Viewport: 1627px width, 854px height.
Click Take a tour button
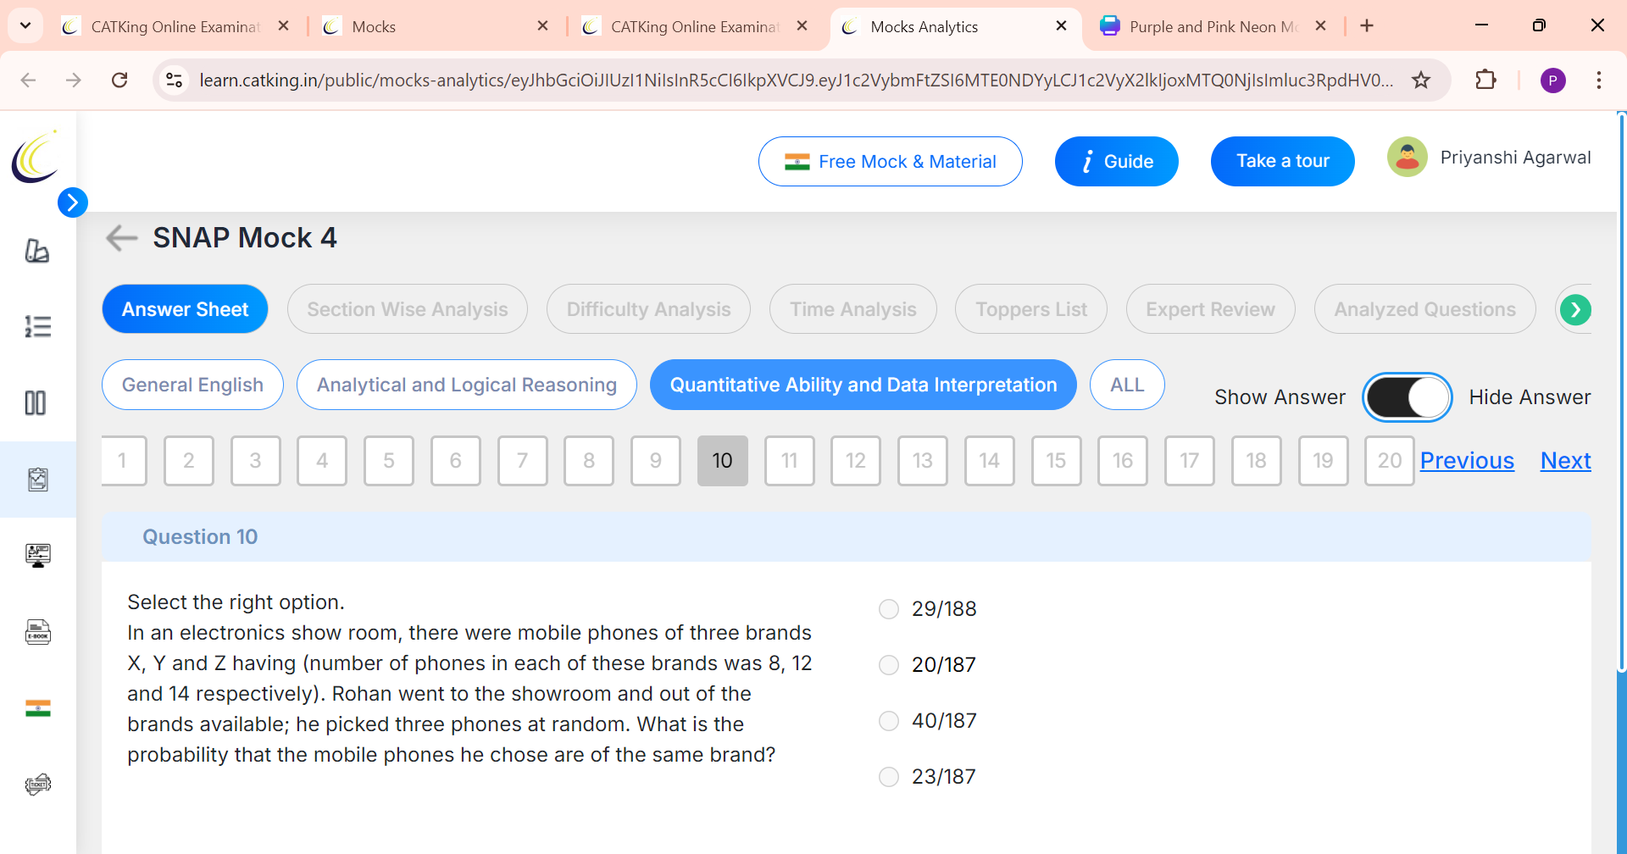coord(1282,162)
